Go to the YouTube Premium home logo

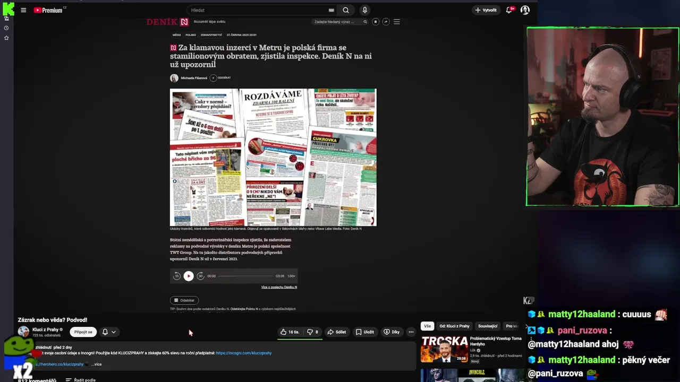[x=49, y=10]
